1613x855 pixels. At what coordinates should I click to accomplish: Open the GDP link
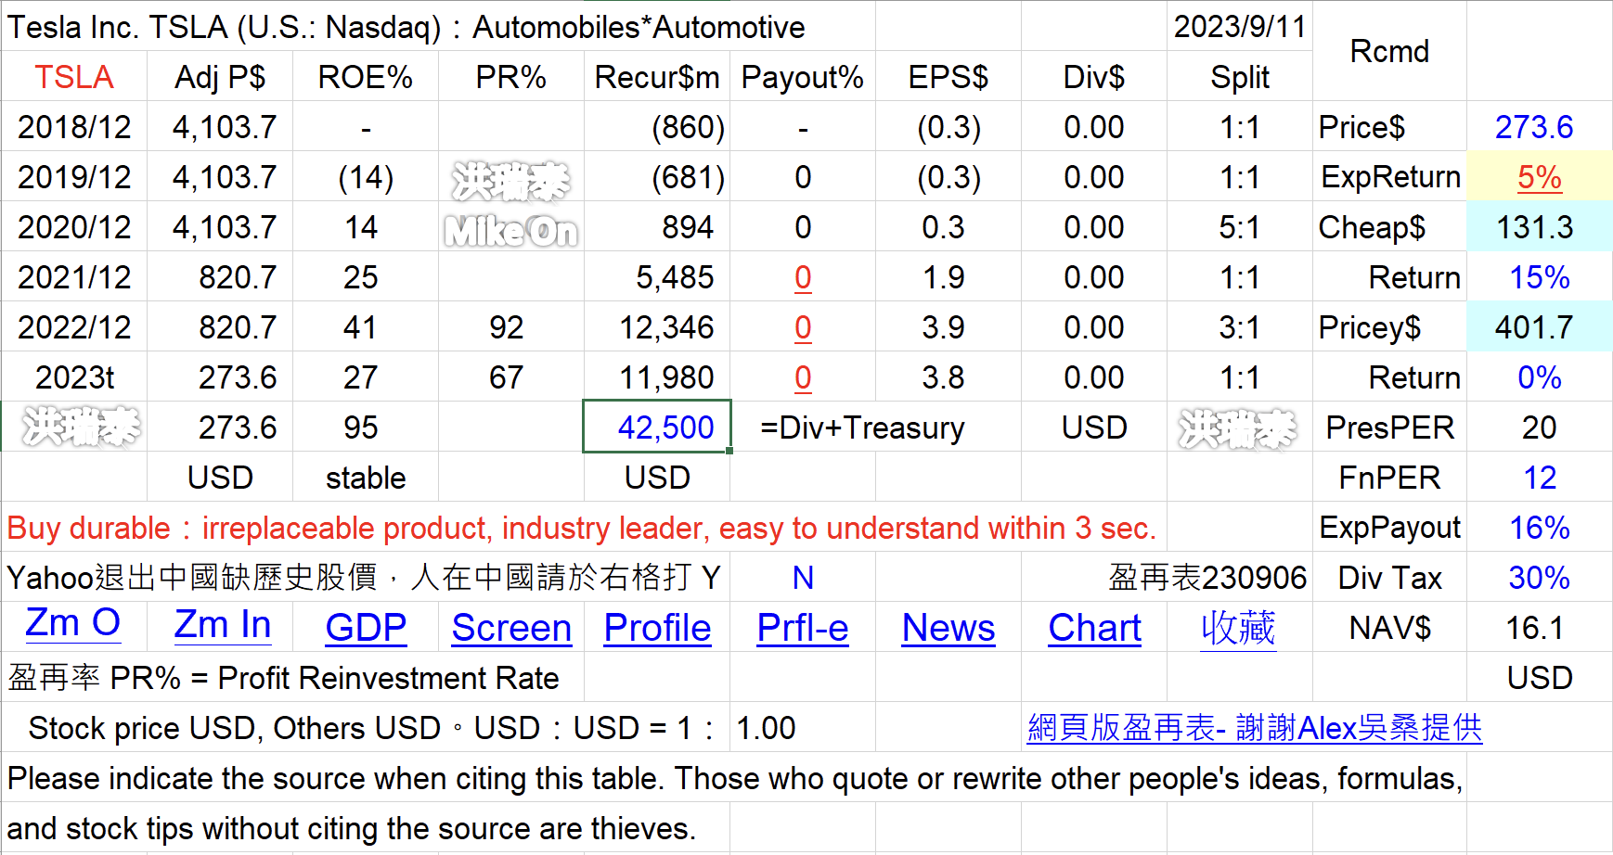(366, 629)
